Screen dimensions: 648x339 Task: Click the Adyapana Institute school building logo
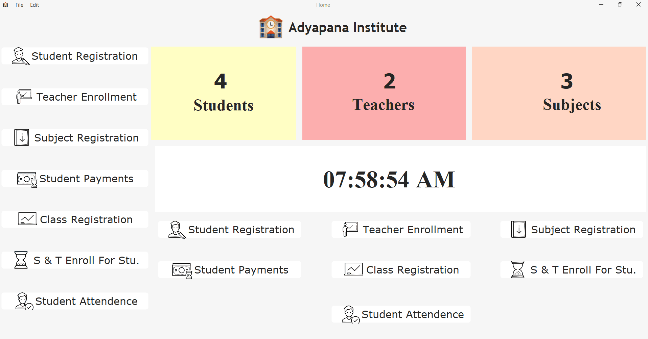point(271,27)
